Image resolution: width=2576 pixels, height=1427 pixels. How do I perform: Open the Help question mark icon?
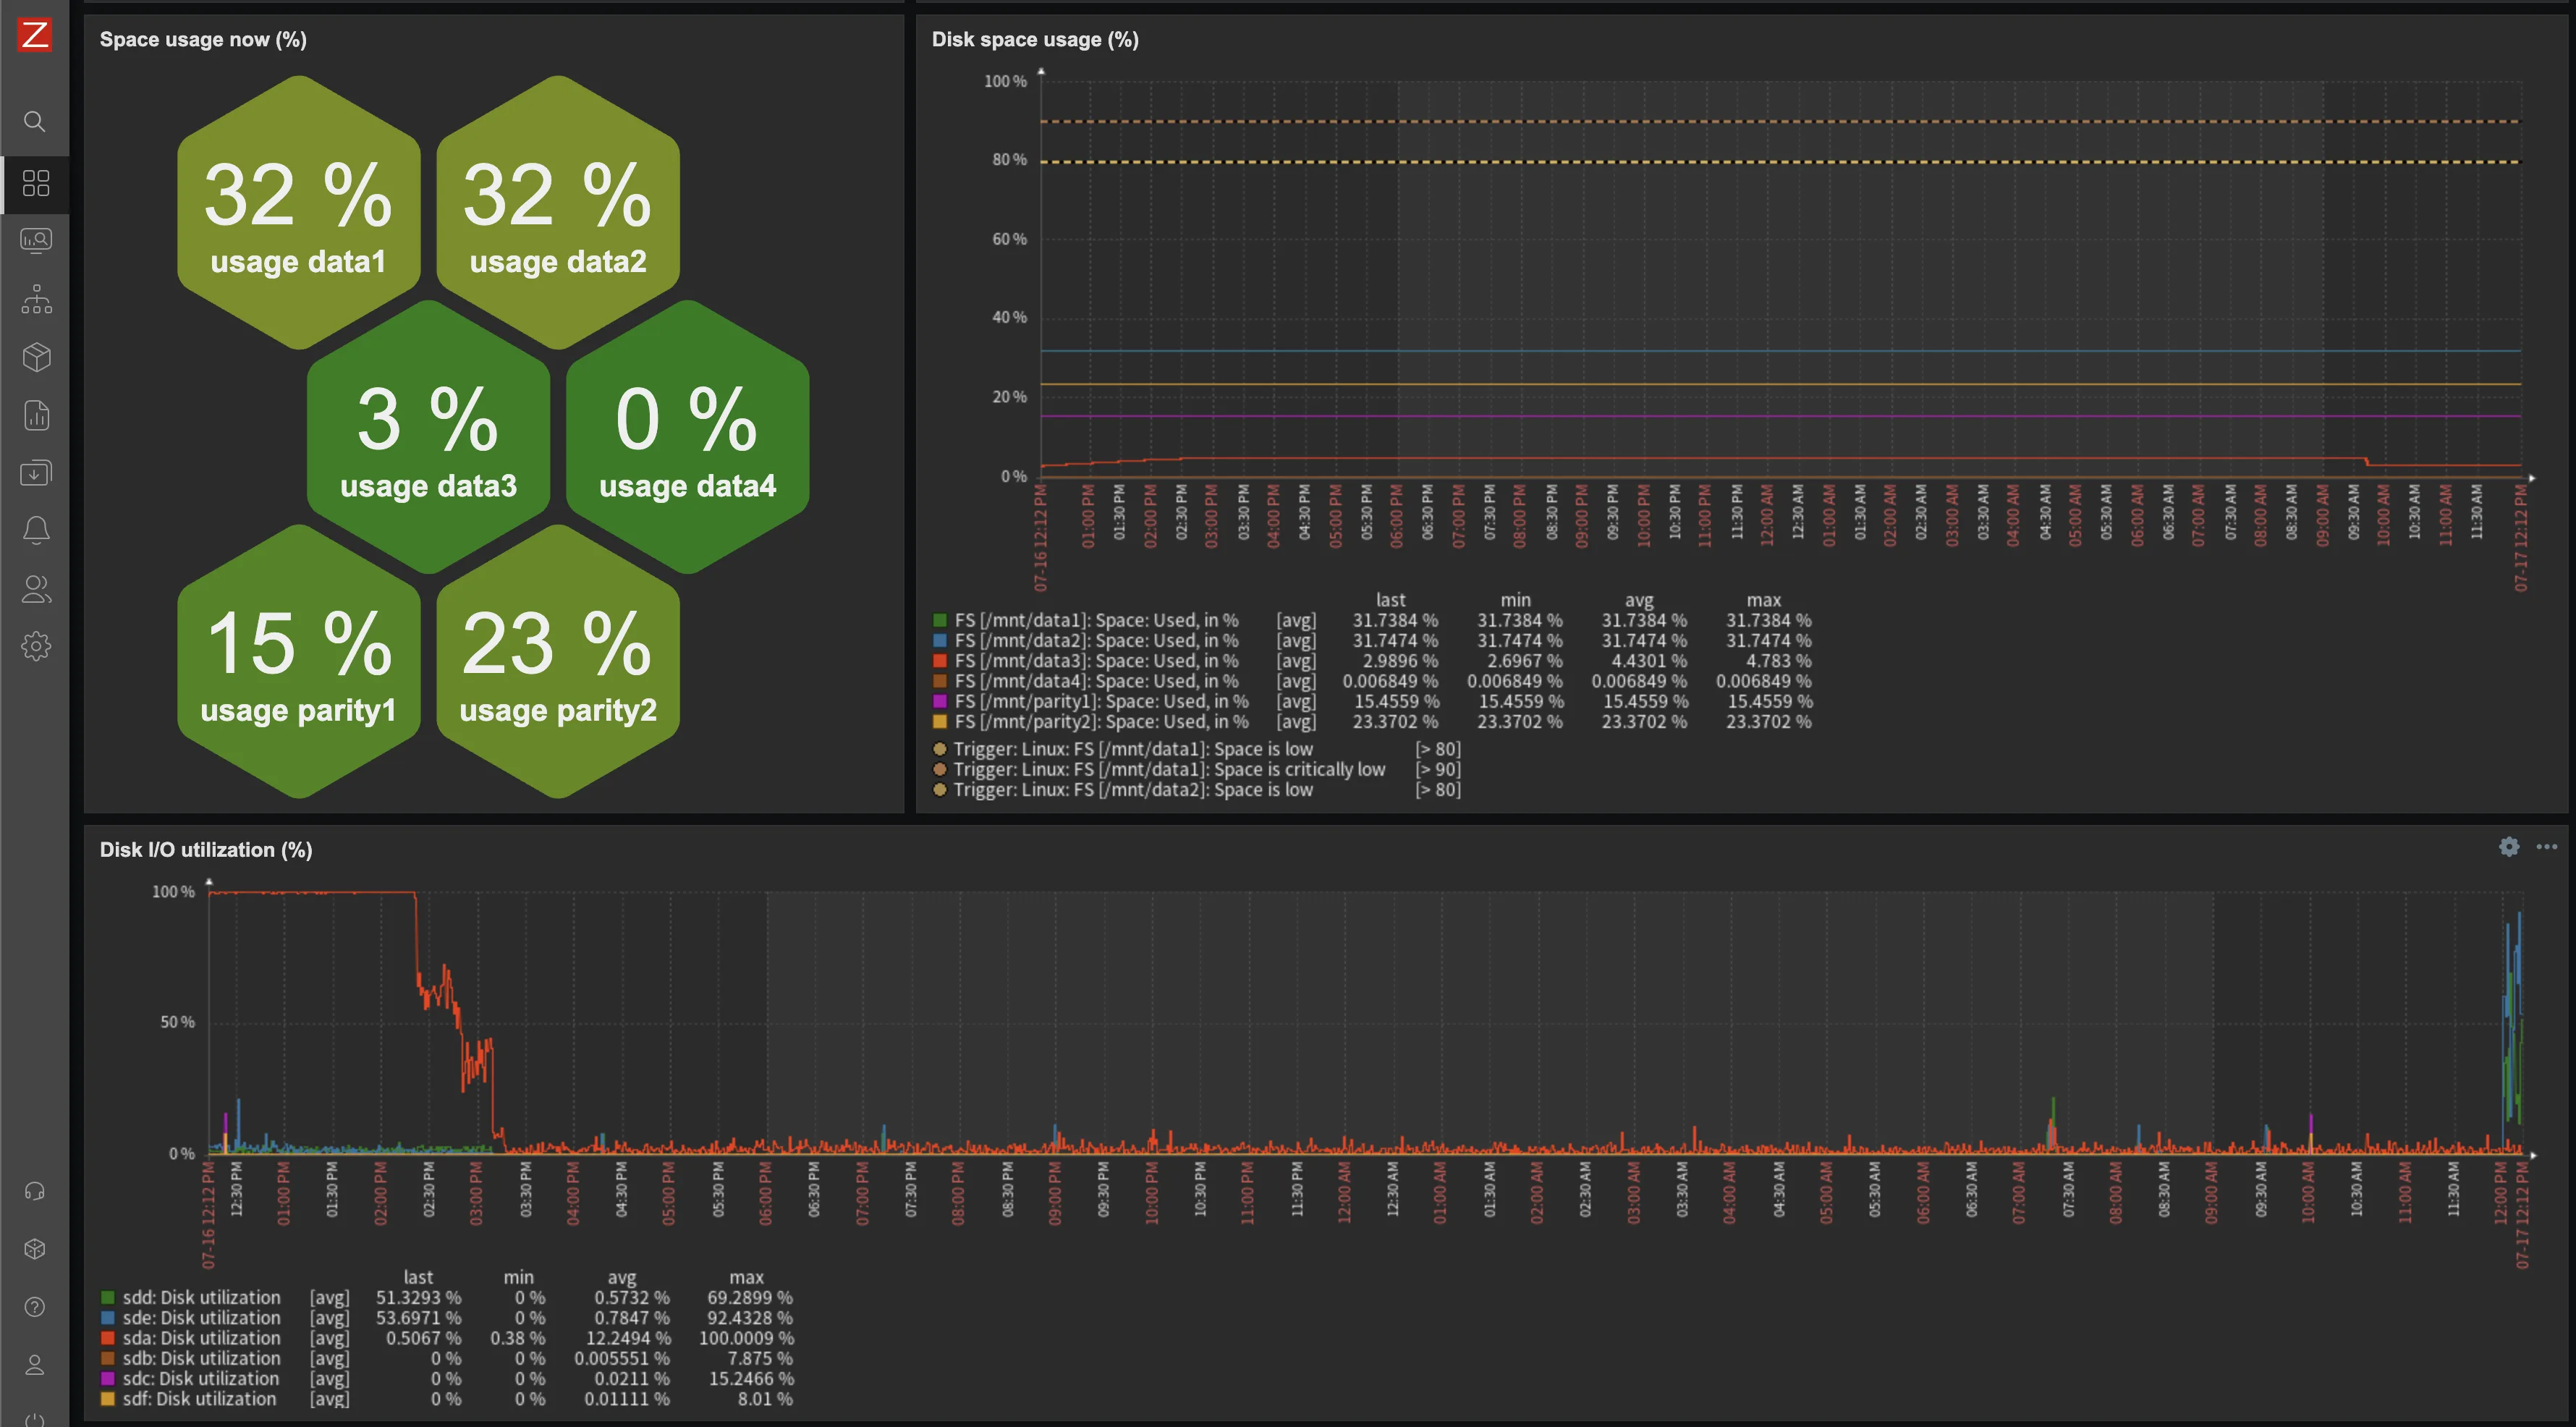(x=35, y=1307)
